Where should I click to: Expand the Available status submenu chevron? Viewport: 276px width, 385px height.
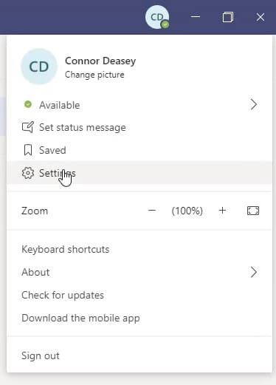(254, 105)
